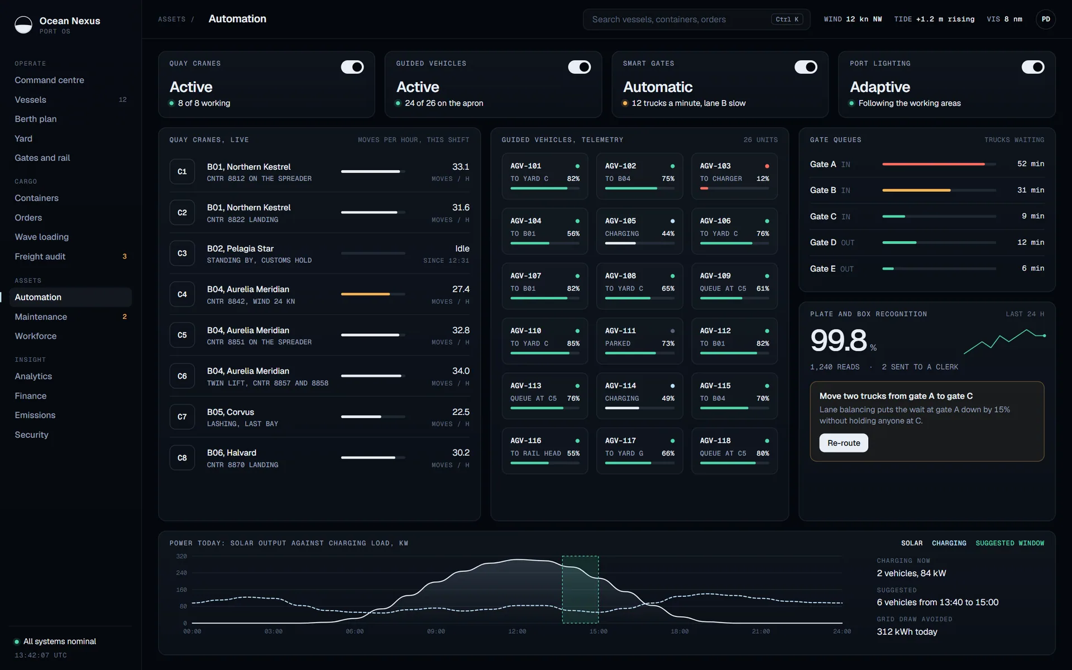Click the C5 crane badge
The image size is (1072, 670).
point(182,335)
